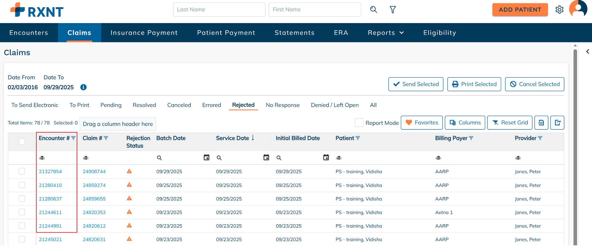The height and width of the screenshot is (247, 592).
Task: Expand the Reports dropdown menu
Action: (386, 33)
